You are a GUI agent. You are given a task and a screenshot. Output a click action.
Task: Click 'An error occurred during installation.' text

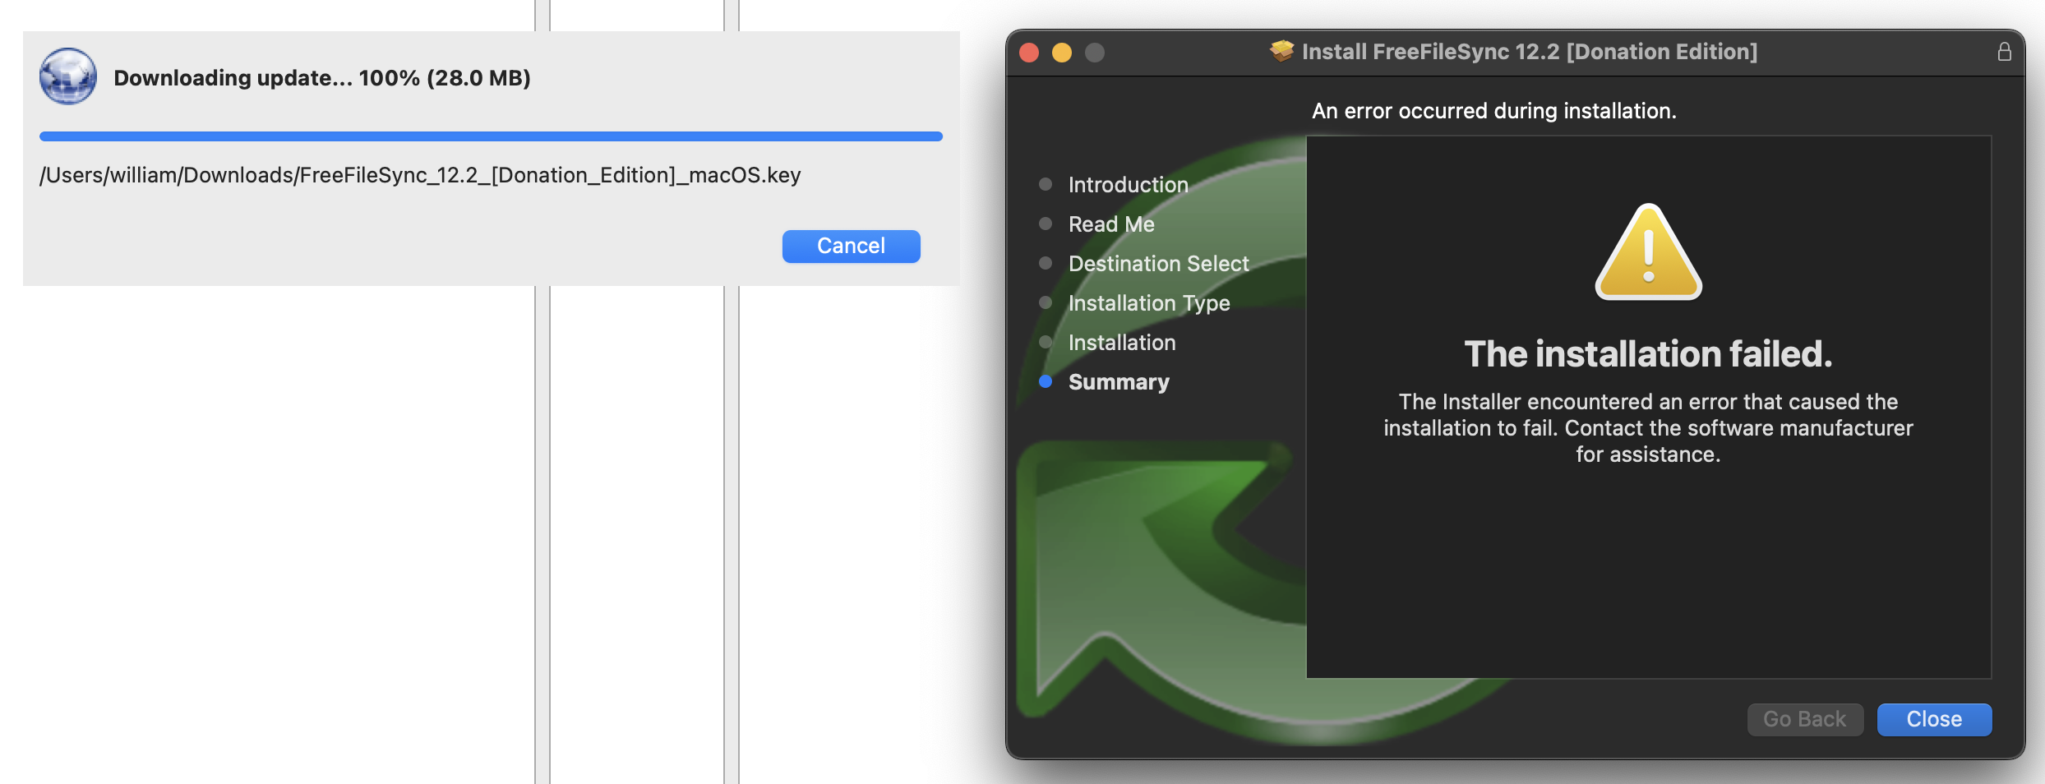[1493, 111]
